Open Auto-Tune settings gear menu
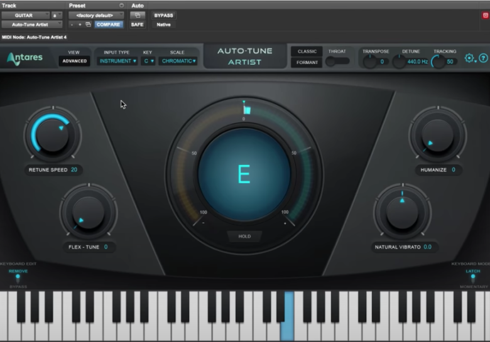This screenshot has height=342, width=490. pyautogui.click(x=470, y=58)
